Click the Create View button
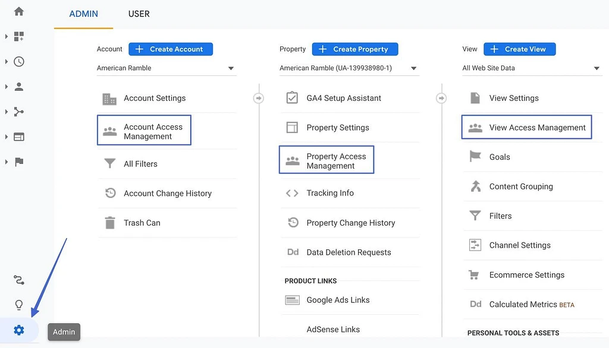This screenshot has height=348, width=609. pyautogui.click(x=520, y=49)
